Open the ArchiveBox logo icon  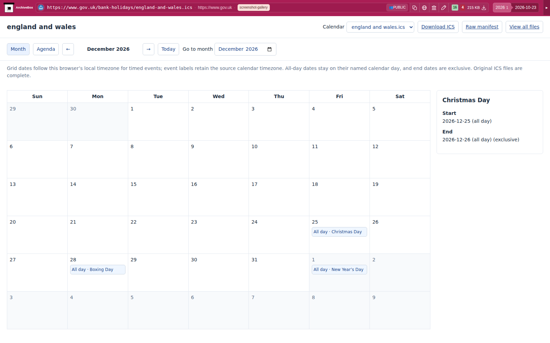(x=9, y=8)
